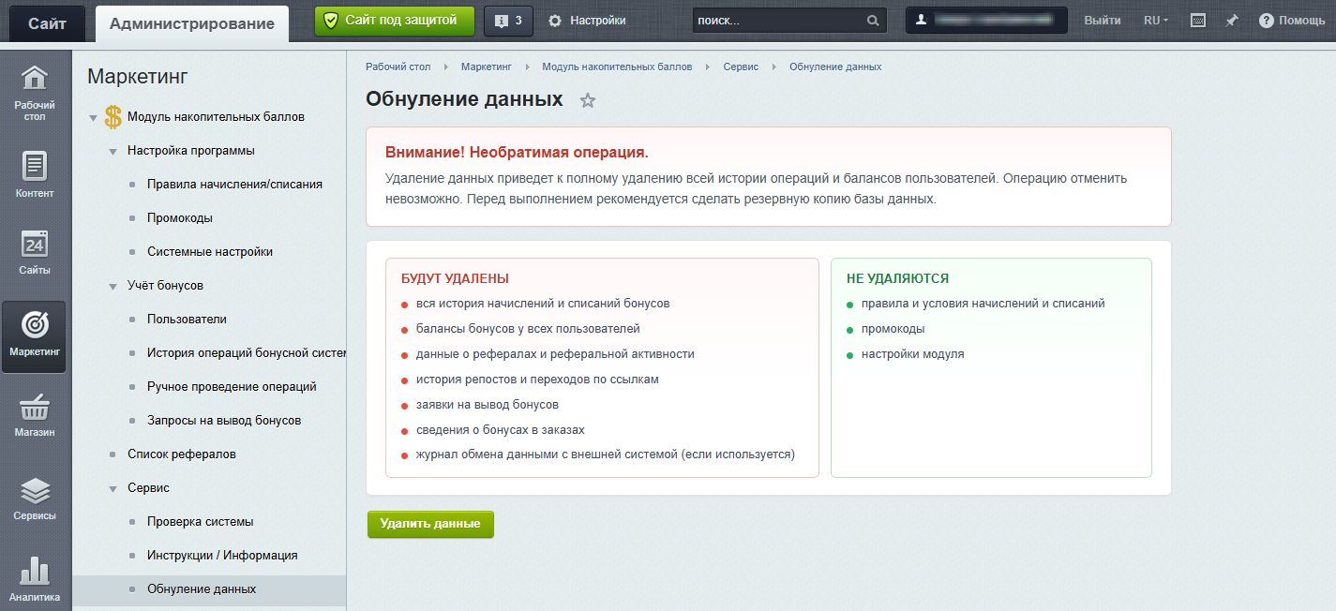
Task: Click the gear icon next to Настройки
Action: 555,21
